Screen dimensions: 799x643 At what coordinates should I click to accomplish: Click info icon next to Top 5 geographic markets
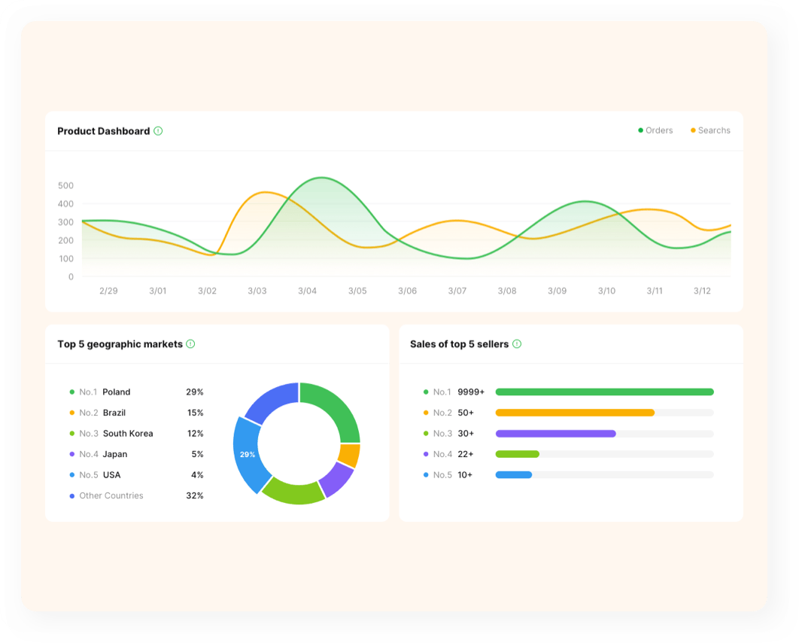tap(190, 344)
